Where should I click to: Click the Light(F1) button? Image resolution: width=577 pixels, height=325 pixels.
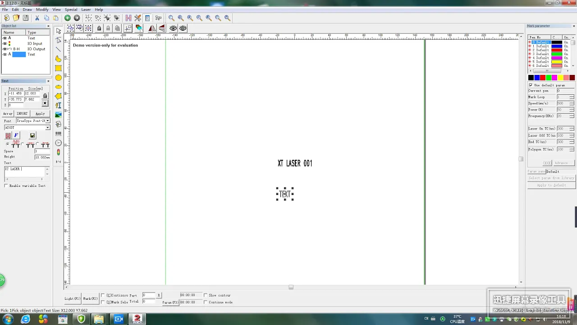(73, 298)
